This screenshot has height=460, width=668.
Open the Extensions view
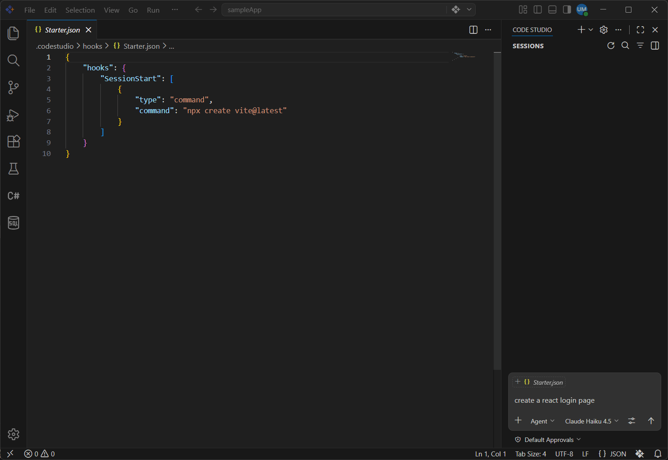pos(14,142)
